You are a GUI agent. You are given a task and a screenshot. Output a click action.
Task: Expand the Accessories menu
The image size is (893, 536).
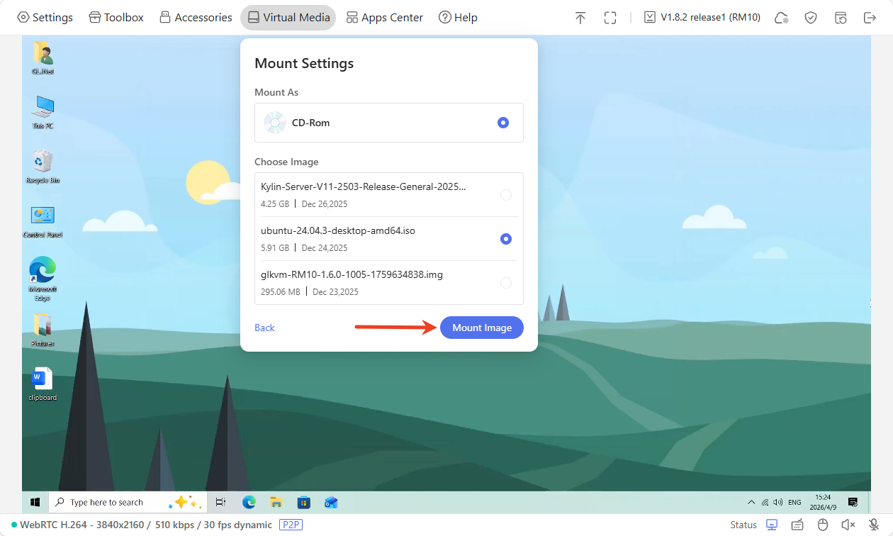tap(196, 18)
